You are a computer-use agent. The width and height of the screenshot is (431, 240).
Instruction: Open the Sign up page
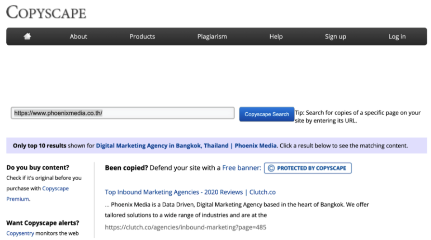[x=335, y=36]
